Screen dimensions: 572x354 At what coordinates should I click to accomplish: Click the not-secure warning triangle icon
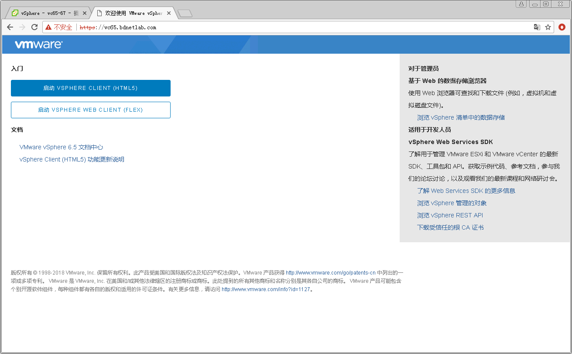click(x=48, y=27)
